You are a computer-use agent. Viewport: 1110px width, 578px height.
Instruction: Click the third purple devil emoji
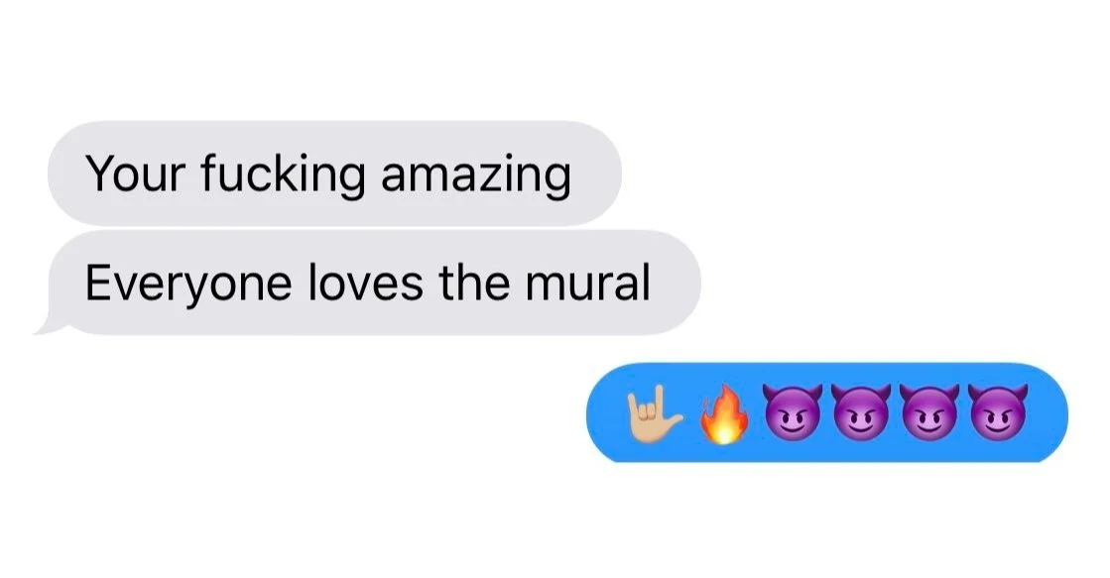[x=929, y=412]
